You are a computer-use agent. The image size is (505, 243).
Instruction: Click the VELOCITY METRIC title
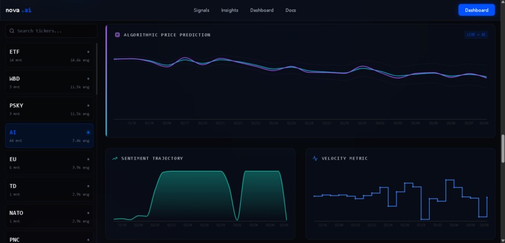pos(345,158)
